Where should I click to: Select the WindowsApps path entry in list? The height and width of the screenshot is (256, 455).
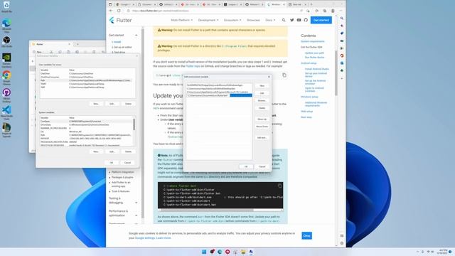pos(219,85)
